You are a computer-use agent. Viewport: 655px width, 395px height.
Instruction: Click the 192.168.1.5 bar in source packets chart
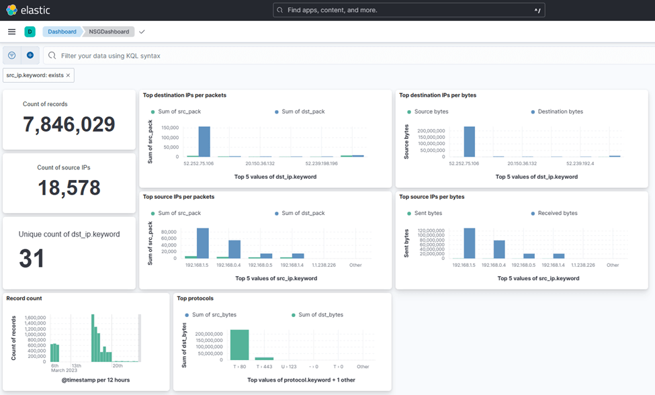(x=202, y=243)
